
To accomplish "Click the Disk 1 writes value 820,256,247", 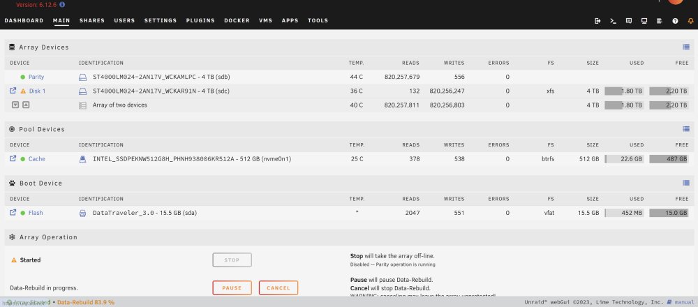I will (x=447, y=91).
